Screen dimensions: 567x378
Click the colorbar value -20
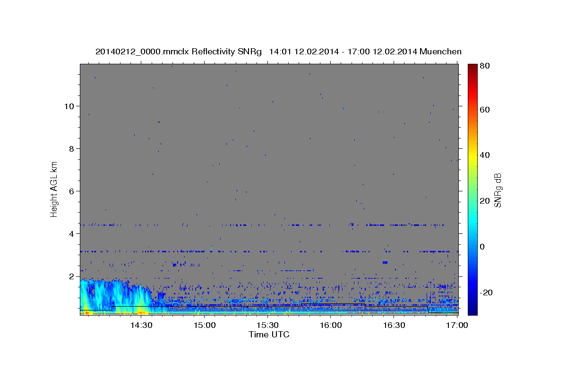(486, 292)
